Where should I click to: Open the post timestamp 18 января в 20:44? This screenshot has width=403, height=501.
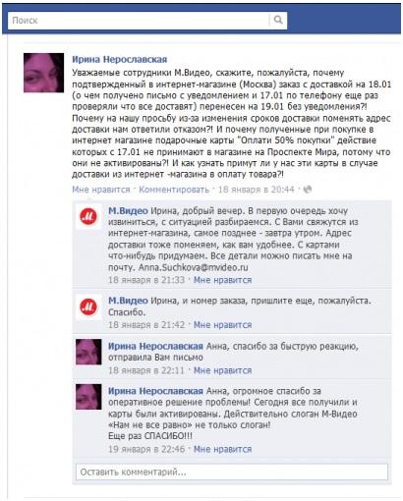257,190
